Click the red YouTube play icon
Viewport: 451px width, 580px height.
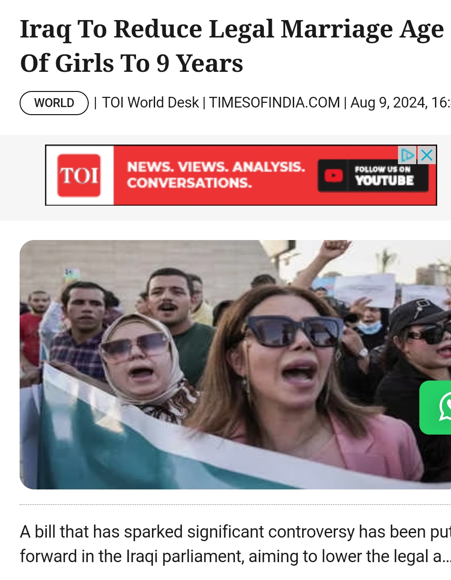[333, 176]
